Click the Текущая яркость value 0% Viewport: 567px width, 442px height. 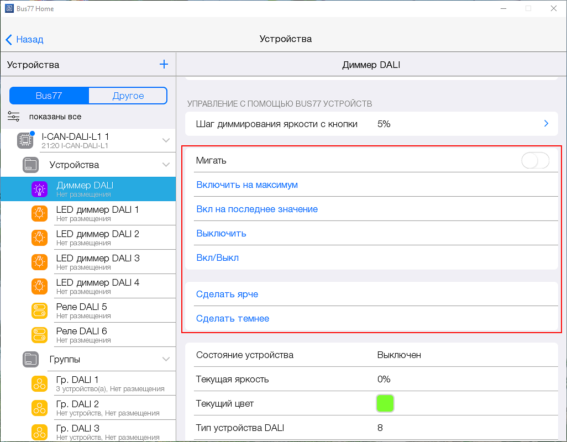pos(384,379)
